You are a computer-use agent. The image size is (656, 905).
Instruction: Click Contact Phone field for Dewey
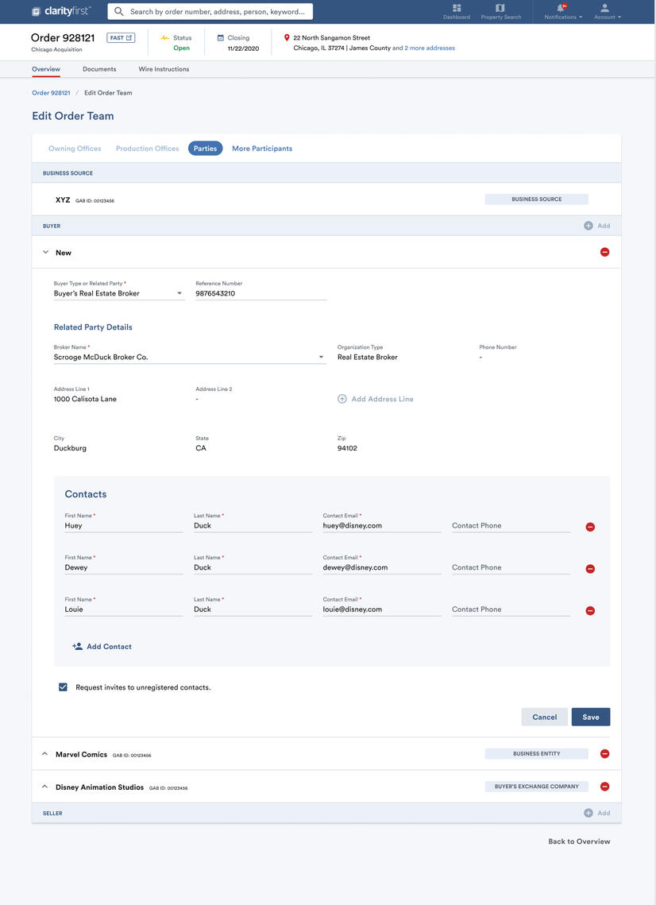pyautogui.click(x=510, y=567)
